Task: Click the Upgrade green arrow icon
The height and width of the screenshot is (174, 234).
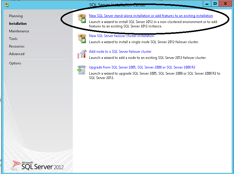Action: click(81, 70)
